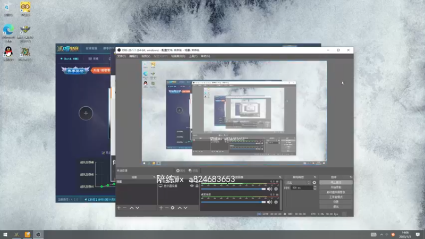Open the orange app in the taskbar
Image resolution: width=425 pixels, height=239 pixels.
(x=28, y=234)
